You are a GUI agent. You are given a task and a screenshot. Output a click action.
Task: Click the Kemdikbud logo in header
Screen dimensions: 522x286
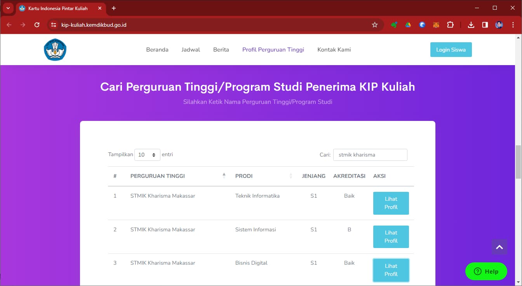tap(55, 50)
